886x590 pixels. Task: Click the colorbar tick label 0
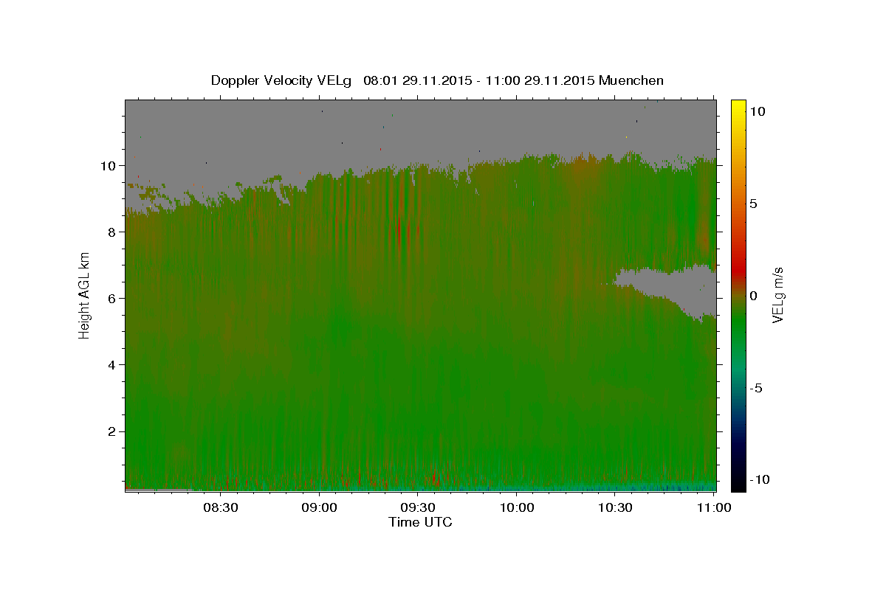(754, 296)
